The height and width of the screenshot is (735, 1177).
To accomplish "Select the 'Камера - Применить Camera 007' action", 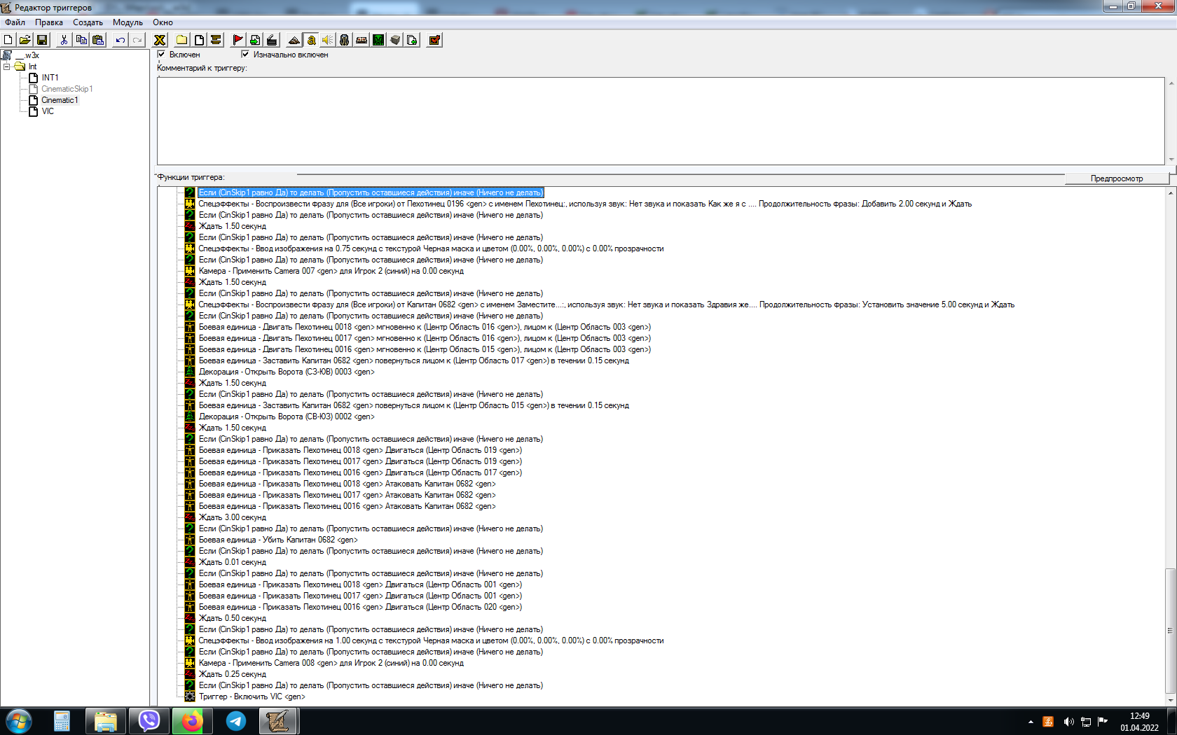I will (331, 271).
